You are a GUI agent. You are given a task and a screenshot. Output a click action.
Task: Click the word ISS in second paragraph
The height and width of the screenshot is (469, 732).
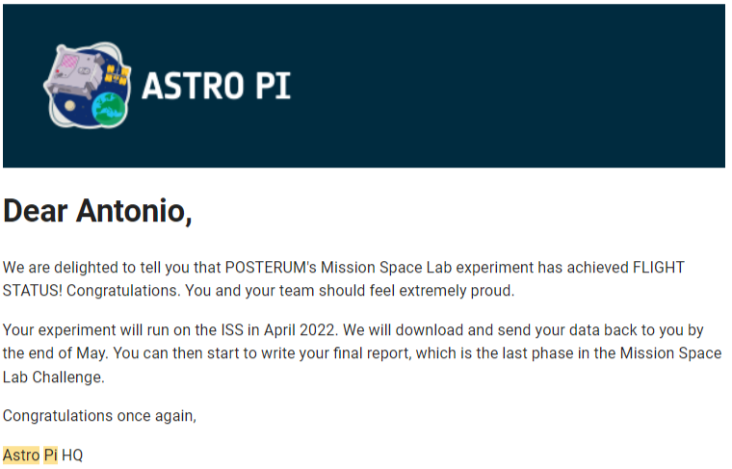(232, 330)
